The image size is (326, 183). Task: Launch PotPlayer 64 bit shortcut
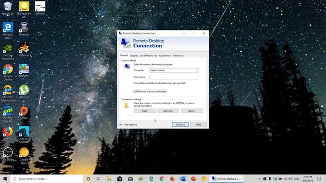pos(24,10)
